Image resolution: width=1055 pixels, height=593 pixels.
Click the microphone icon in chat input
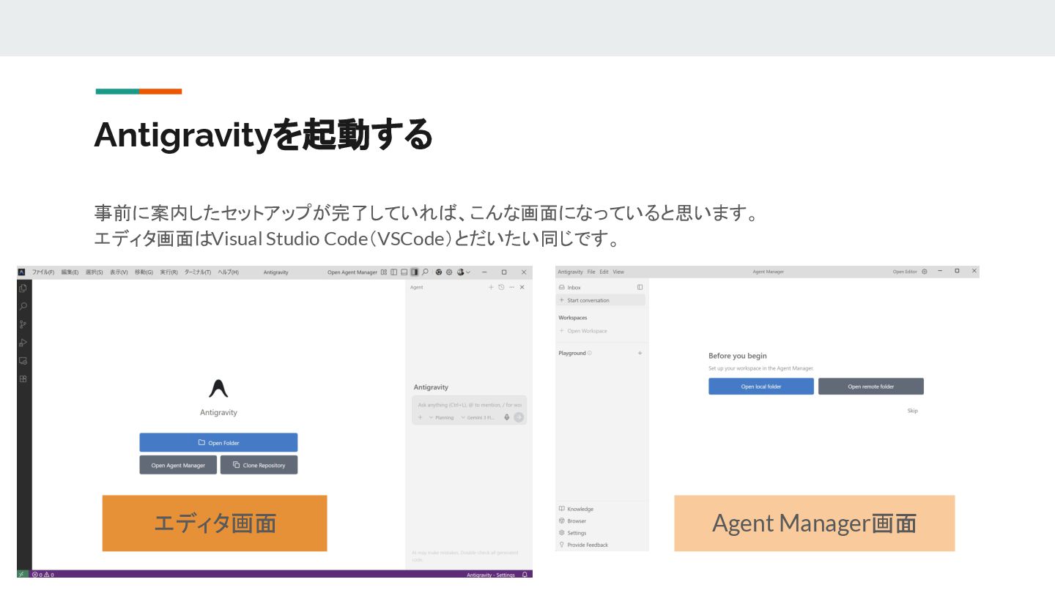click(x=506, y=417)
